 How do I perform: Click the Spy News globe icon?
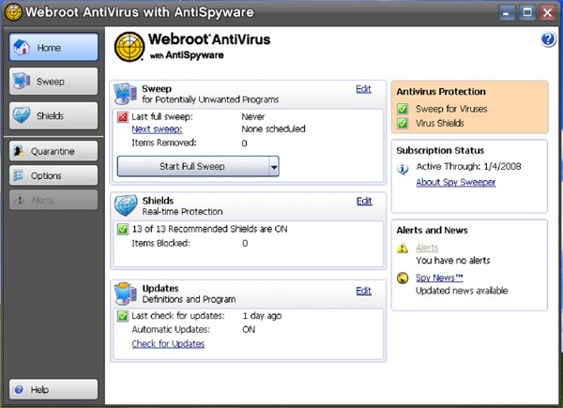click(x=403, y=278)
